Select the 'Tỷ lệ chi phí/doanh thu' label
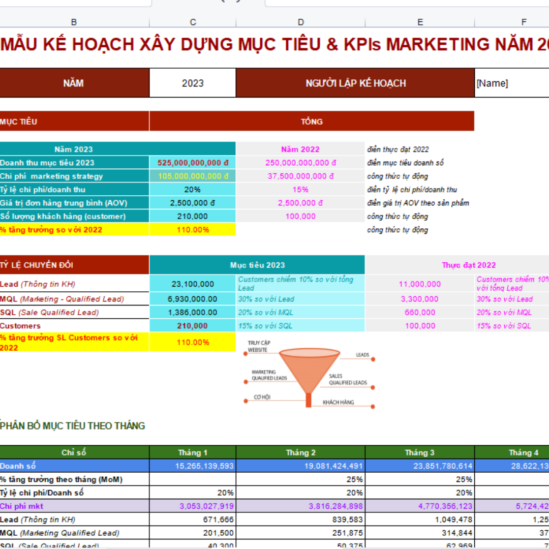The image size is (549, 549). click(x=74, y=189)
